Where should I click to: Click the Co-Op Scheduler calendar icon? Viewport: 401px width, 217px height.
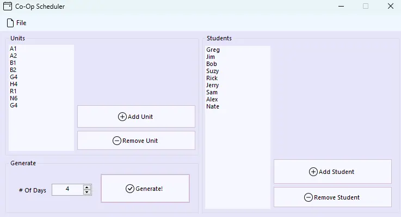[8, 6]
